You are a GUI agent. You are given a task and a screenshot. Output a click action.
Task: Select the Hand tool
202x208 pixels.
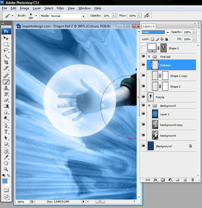(x=6, y=163)
